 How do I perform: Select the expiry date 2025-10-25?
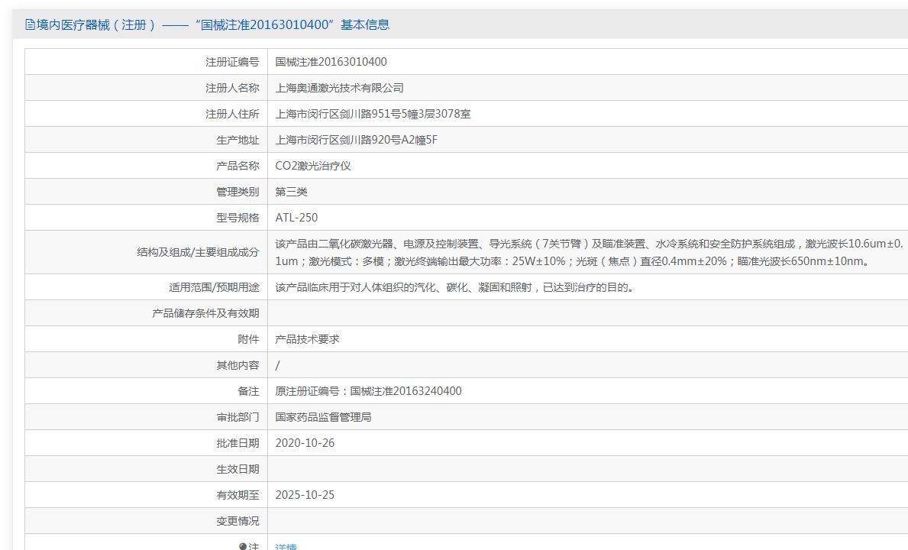(x=305, y=495)
